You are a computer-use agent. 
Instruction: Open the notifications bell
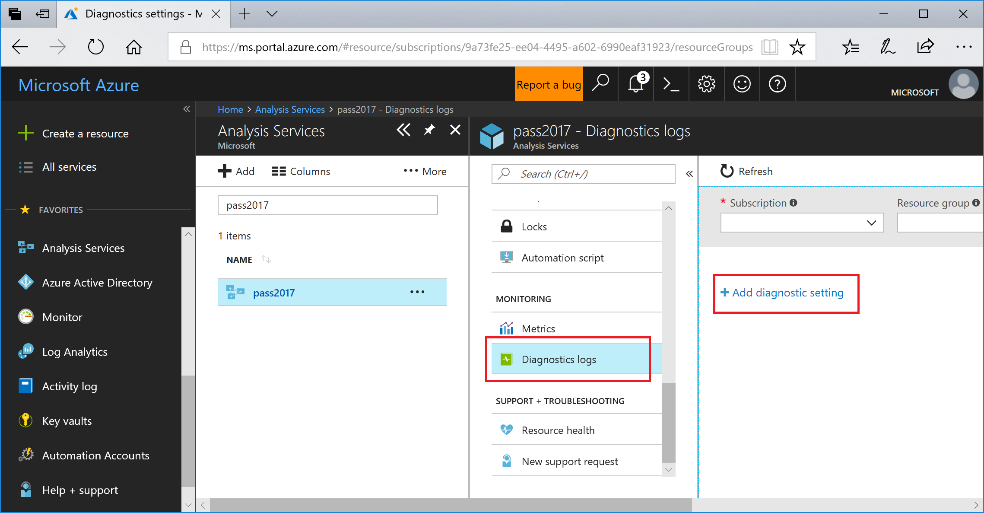[635, 84]
